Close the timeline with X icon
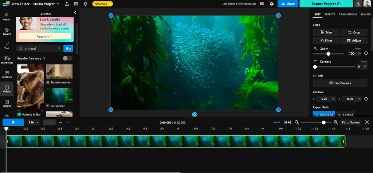Screen dimensions: 373x173 [367, 122]
